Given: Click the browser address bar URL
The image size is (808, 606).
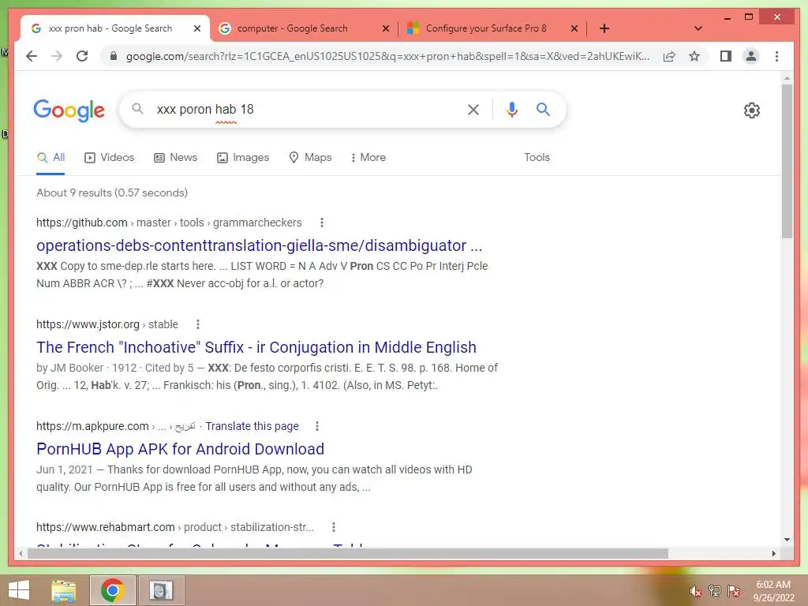Looking at the screenshot, I should (x=387, y=56).
